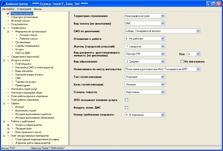Open the О программе menu
The height and width of the screenshot is (151, 223).
click(24, 9)
